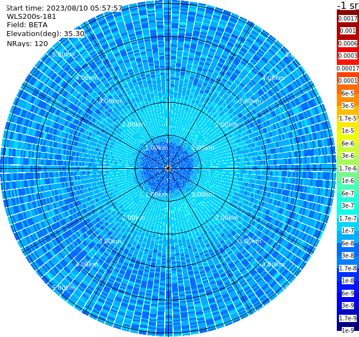This screenshot has width=359, height=337.
Task: Click the 3e-9 colorbar value
Action: [x=348, y=305]
